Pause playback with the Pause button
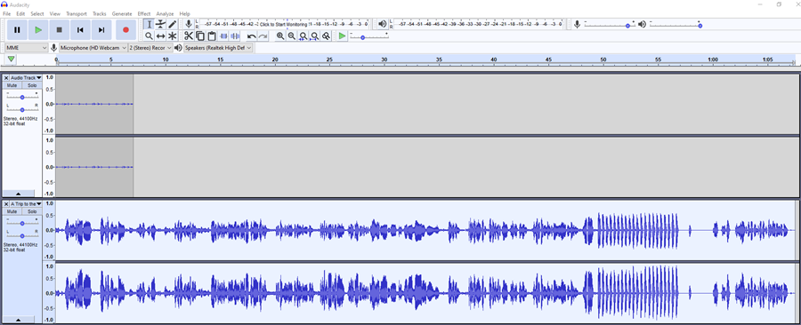This screenshot has height=325, width=801. [x=17, y=30]
